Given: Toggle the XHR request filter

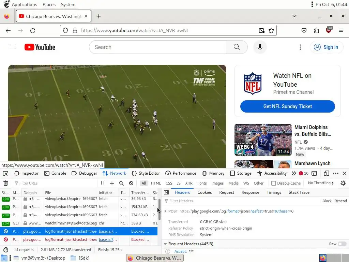Looking at the screenshot, I should tap(189, 183).
